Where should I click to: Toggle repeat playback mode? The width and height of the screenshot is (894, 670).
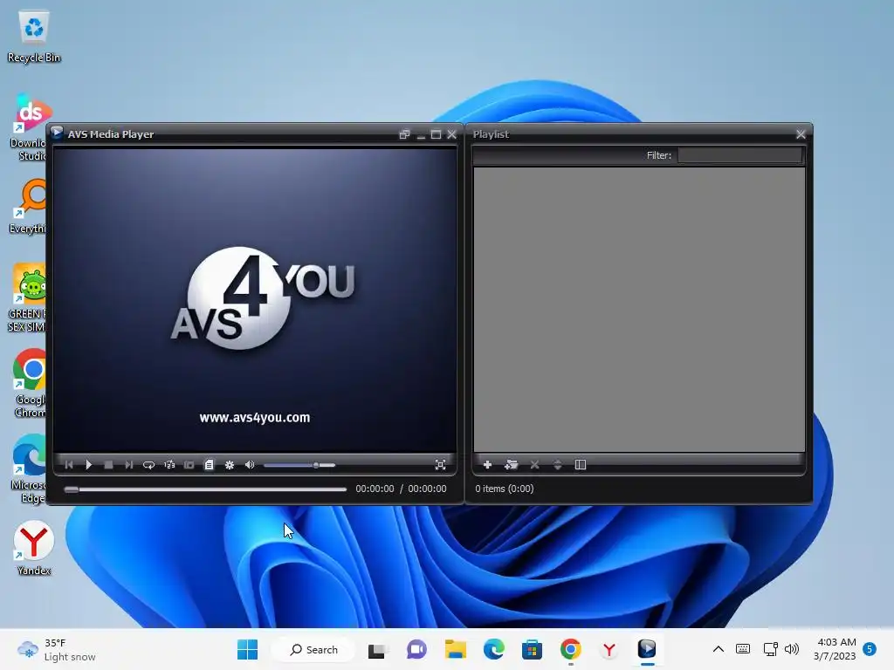click(148, 465)
